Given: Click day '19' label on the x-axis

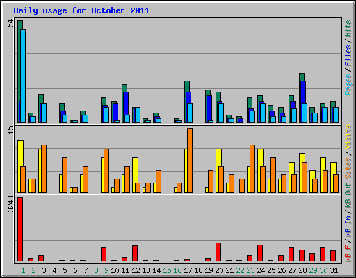Looking at the screenshot, I should click(x=209, y=270).
